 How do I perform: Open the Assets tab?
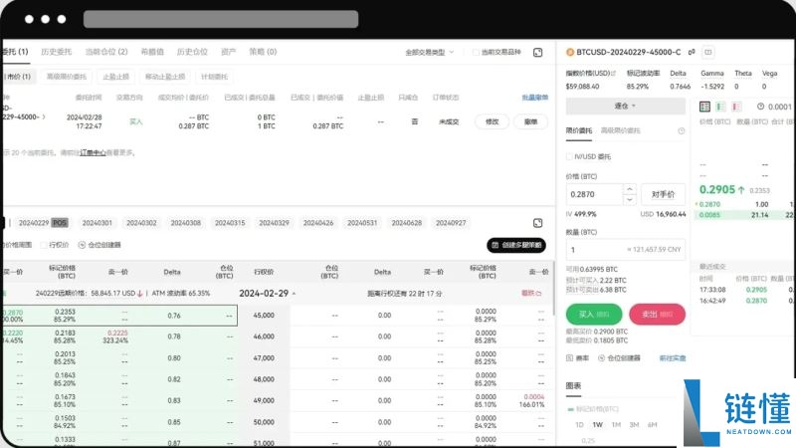pos(229,52)
